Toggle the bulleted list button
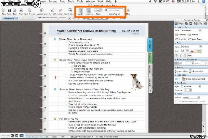The image size is (208, 139). pos(176,63)
